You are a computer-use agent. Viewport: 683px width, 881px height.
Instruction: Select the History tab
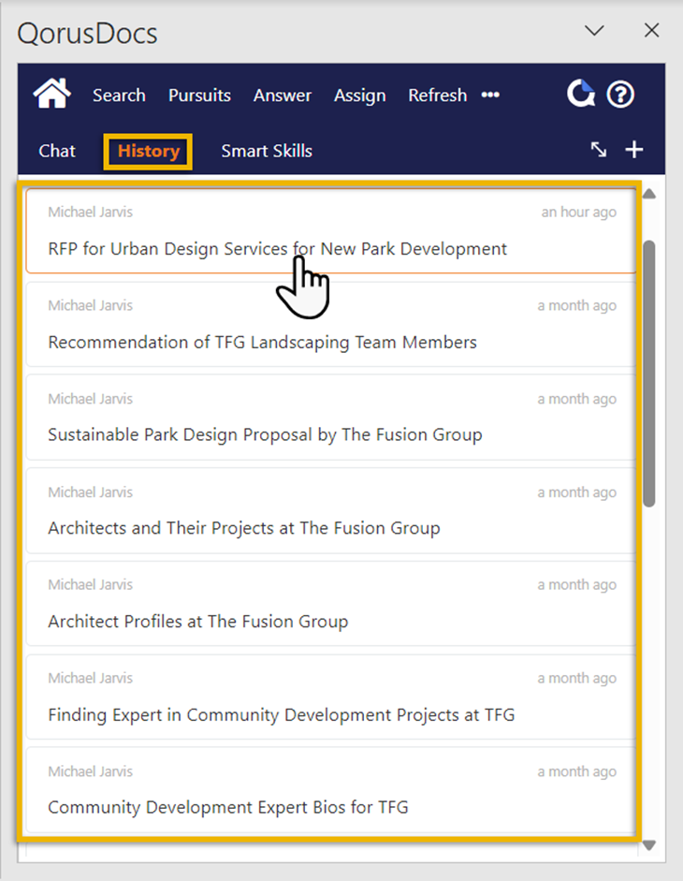[148, 151]
